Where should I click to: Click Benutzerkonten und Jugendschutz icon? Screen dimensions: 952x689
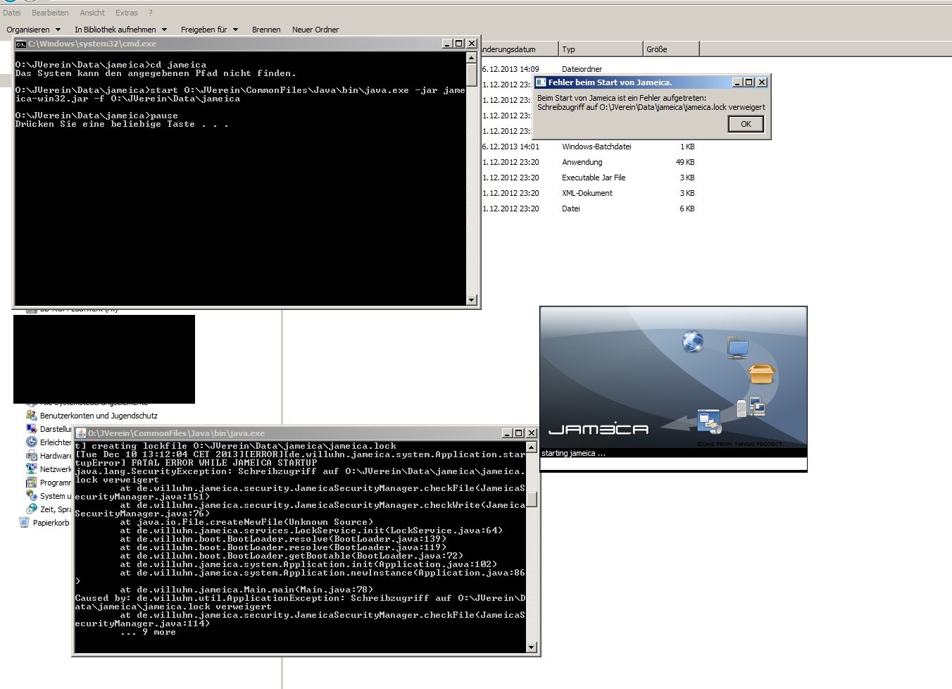pyautogui.click(x=31, y=416)
